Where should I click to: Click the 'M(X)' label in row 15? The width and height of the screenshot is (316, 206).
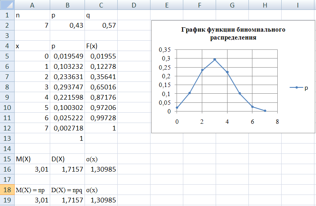point(32,159)
